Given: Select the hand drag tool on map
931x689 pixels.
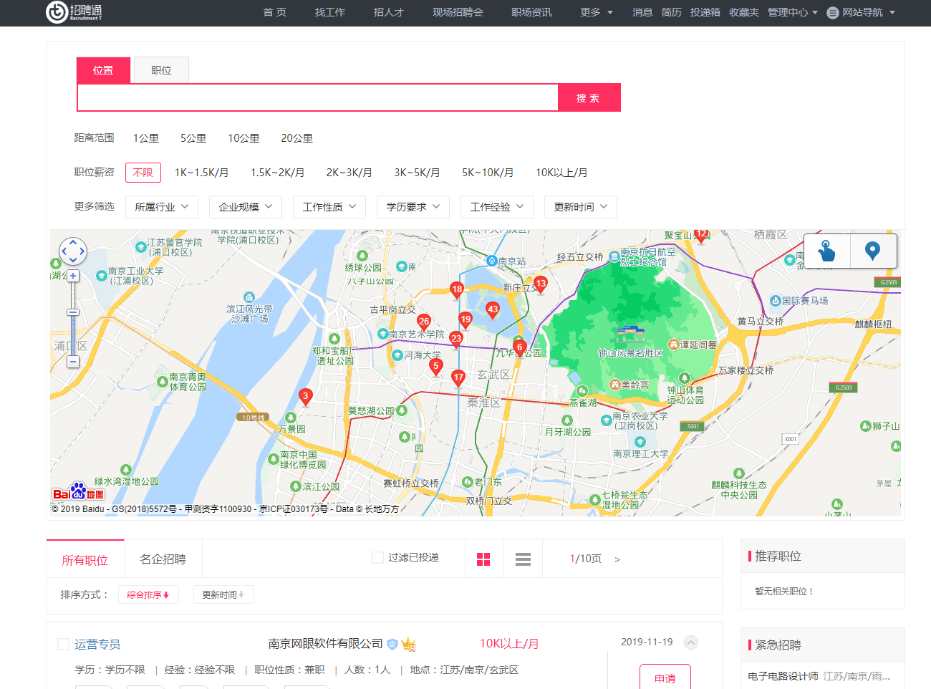Looking at the screenshot, I should click(x=826, y=251).
